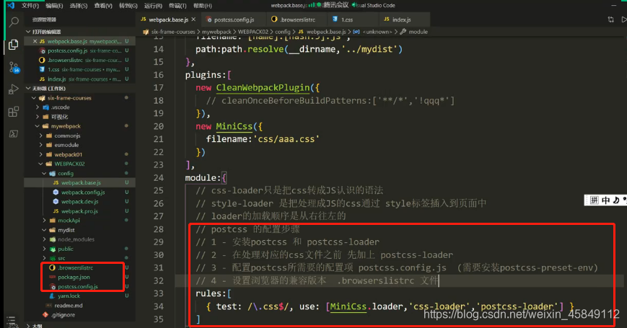The height and width of the screenshot is (328, 627).
Task: Collapse the WEBPACK02 folder
Action: pyautogui.click(x=41, y=164)
